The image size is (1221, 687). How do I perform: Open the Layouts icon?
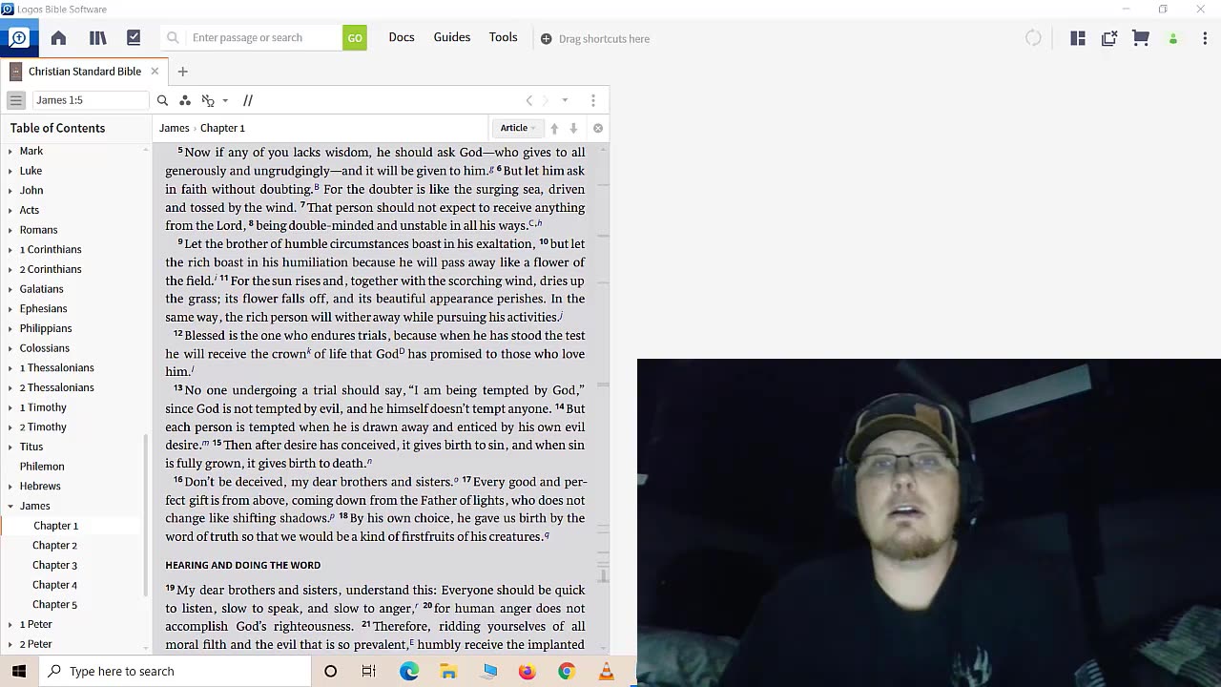(x=1078, y=38)
